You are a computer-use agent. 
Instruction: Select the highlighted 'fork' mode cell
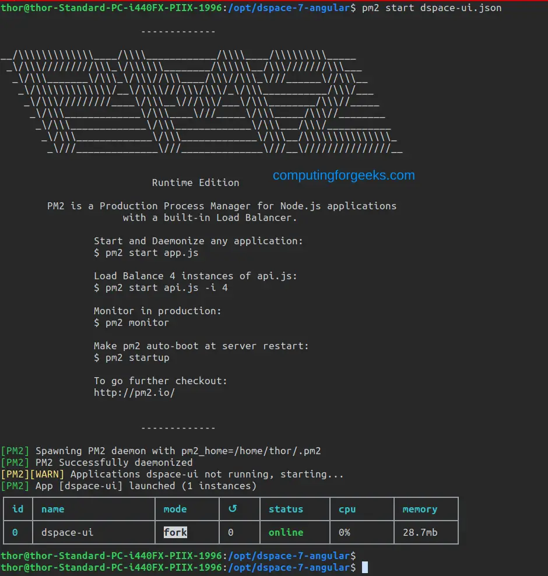click(175, 532)
